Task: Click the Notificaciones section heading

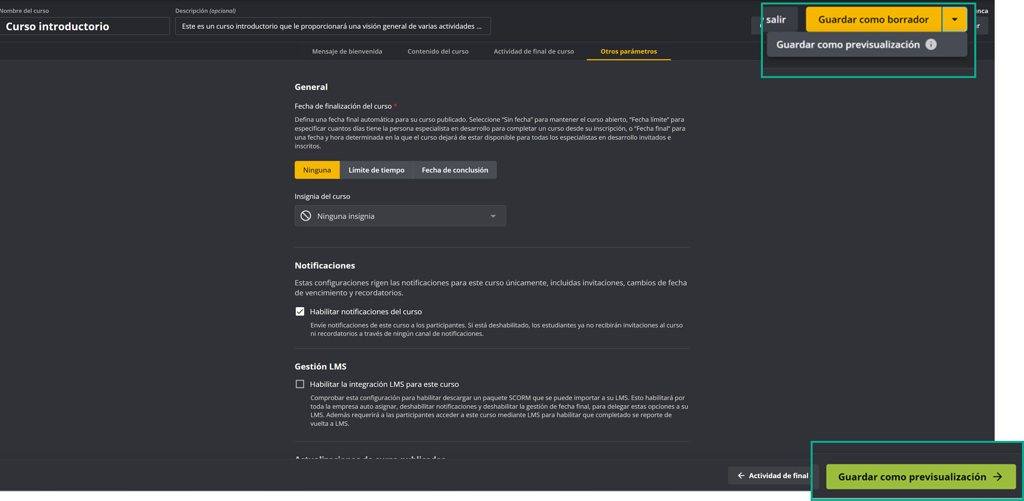Action: pyautogui.click(x=325, y=265)
